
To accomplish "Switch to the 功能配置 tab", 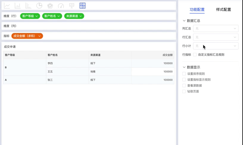I will pos(197,10).
